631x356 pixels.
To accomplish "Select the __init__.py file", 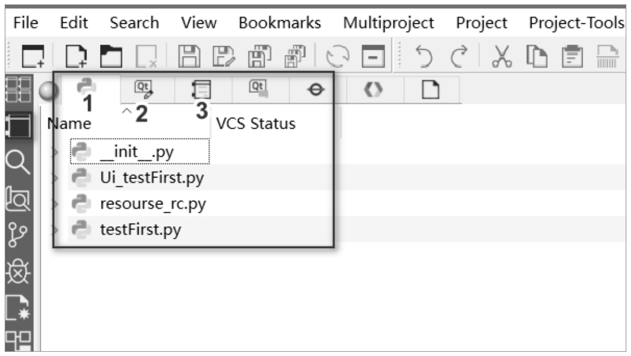I will (x=136, y=152).
